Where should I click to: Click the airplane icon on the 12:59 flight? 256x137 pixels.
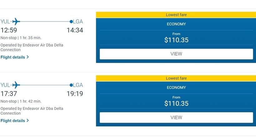tap(16, 22)
